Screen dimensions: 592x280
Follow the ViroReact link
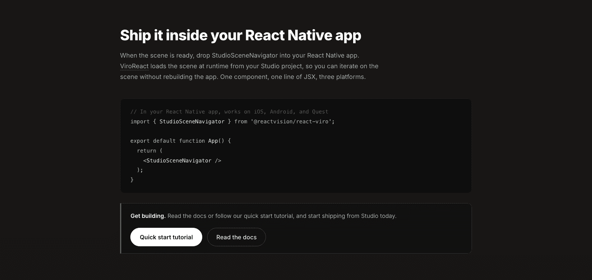click(134, 66)
